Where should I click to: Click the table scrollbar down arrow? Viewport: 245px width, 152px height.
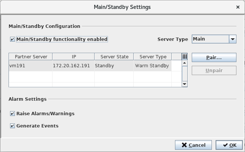[184, 84]
